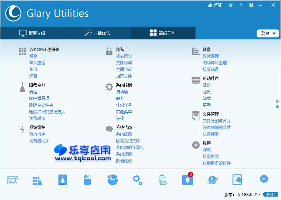281x200 pixels.
Task: Open the gears system control icon in bottom bar
Action: point(137,179)
